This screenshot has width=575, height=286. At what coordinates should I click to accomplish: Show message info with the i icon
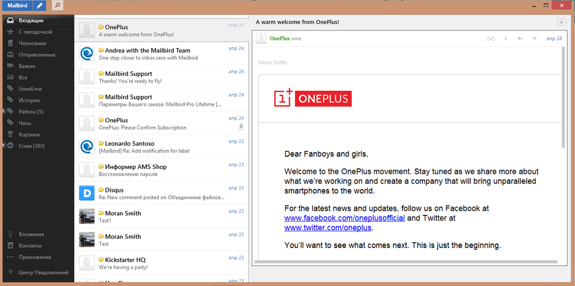[x=505, y=38]
